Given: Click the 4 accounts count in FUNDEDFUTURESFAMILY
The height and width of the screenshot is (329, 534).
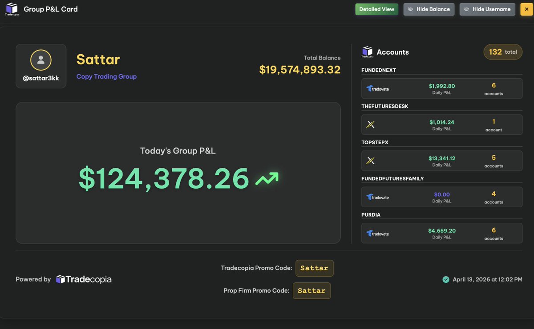Looking at the screenshot, I should tap(494, 197).
